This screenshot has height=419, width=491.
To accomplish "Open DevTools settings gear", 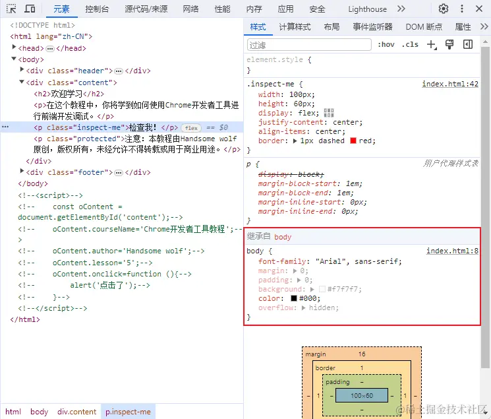I will [443, 9].
